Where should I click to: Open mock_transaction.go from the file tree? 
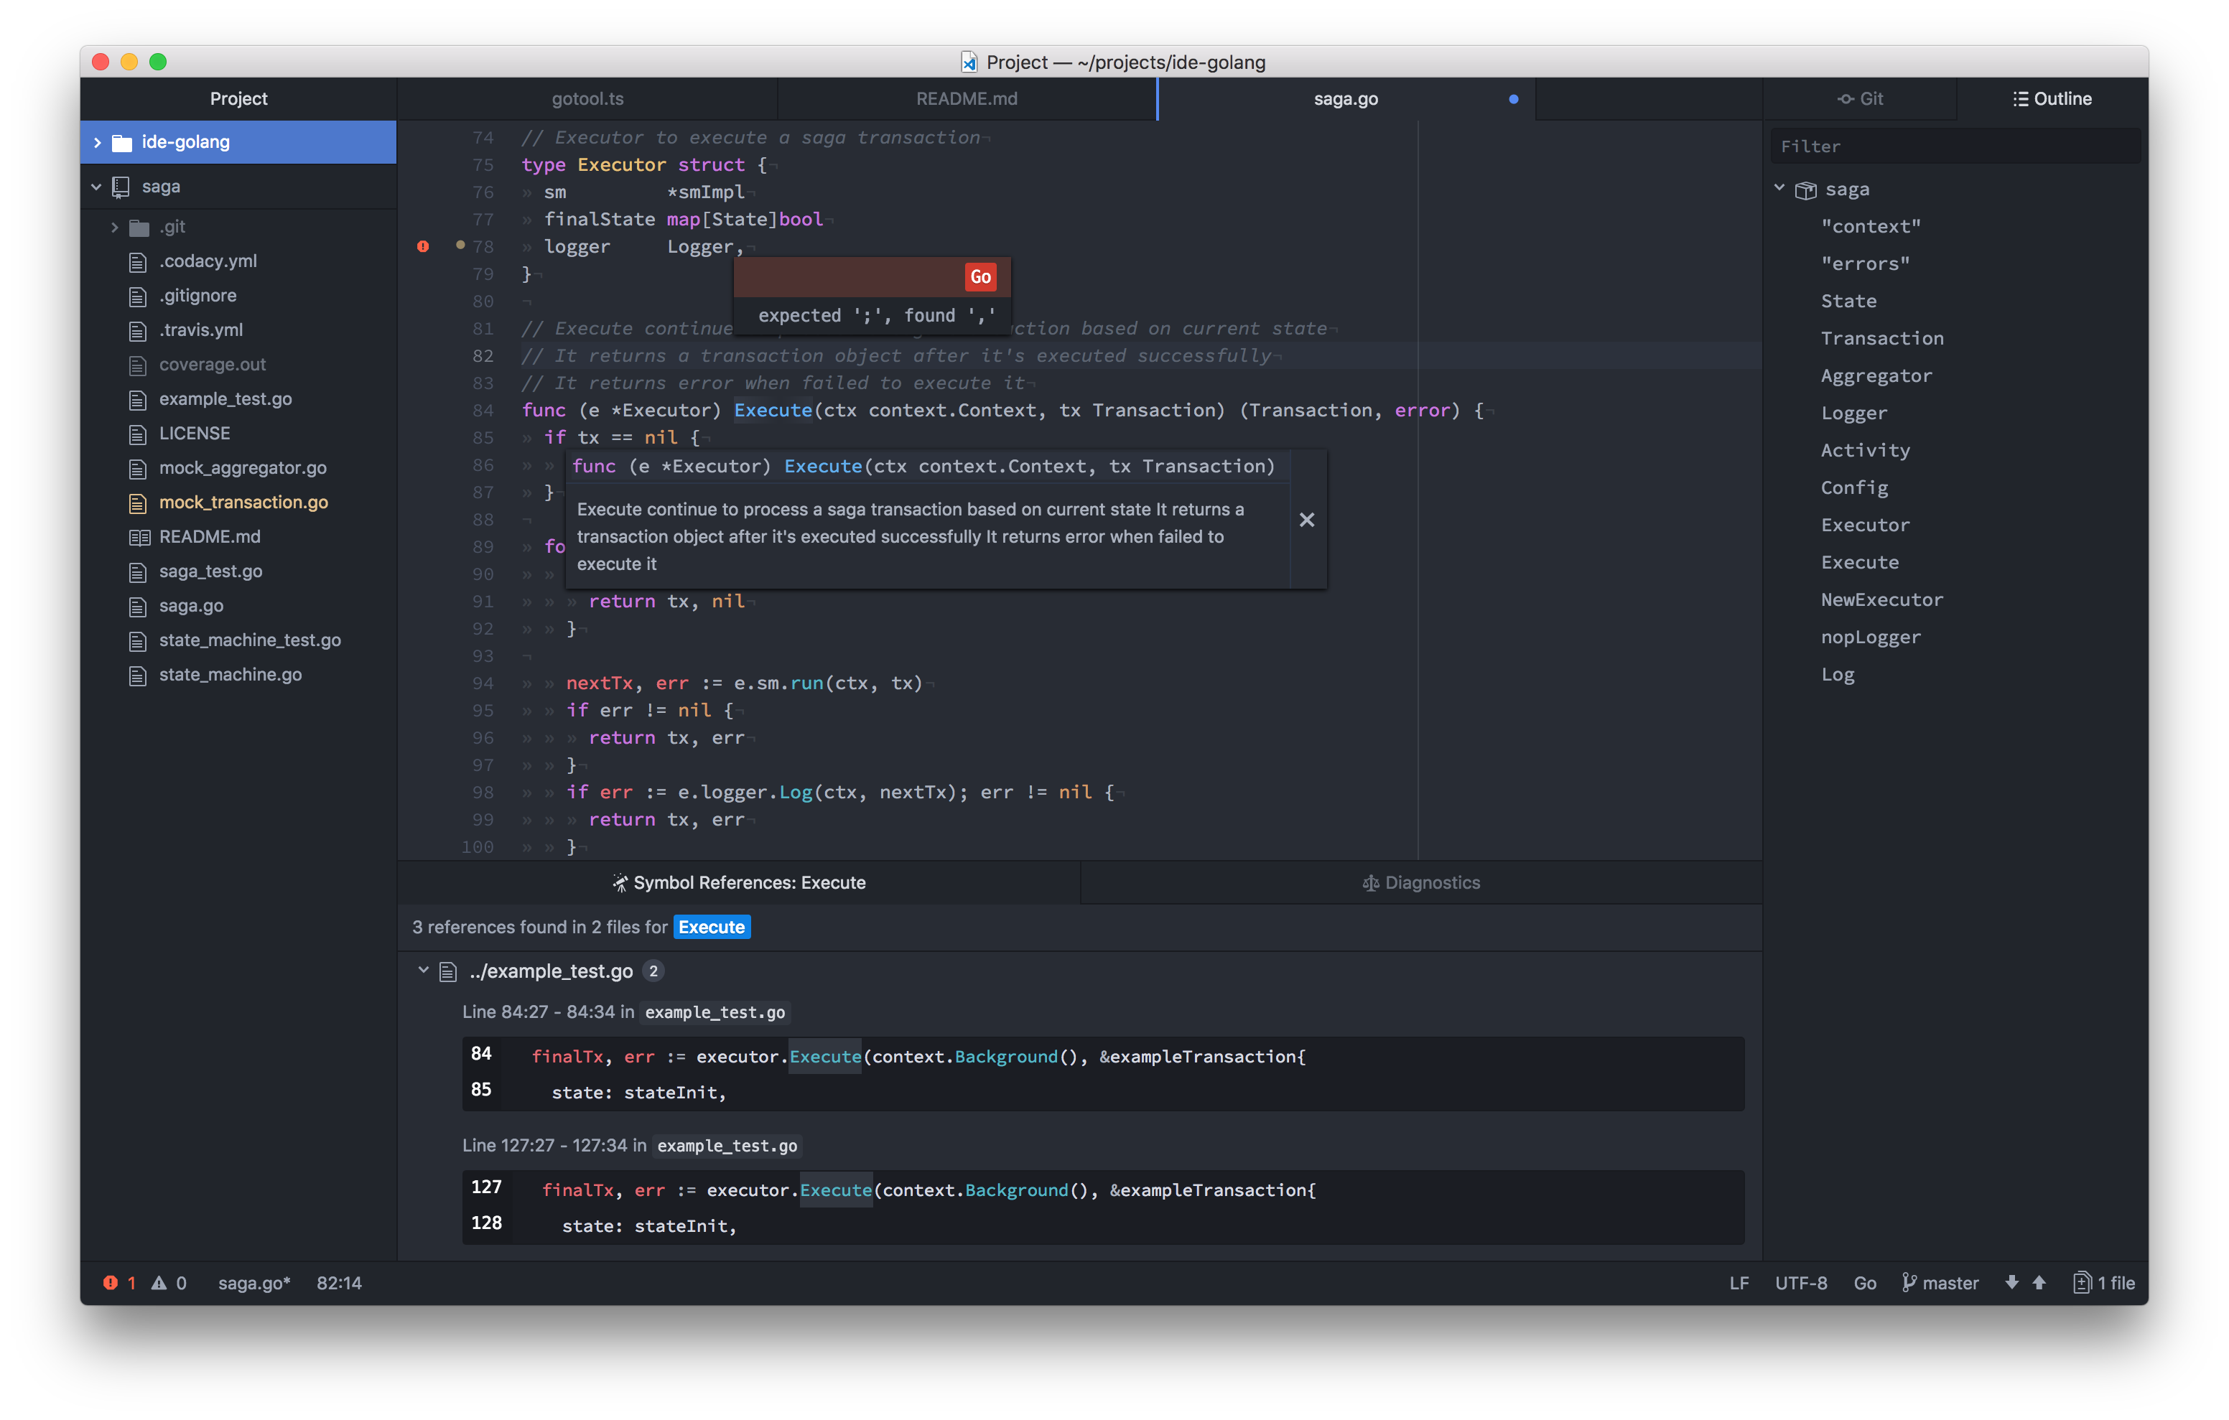(243, 503)
